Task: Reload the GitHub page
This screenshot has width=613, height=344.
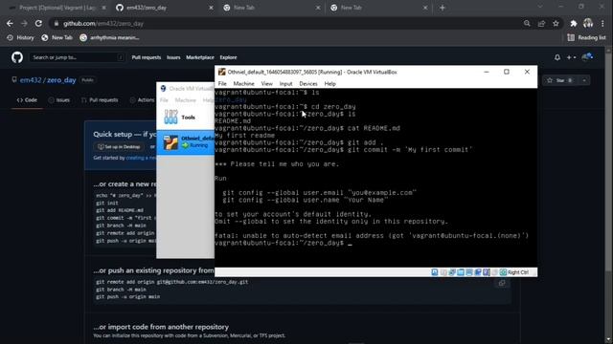Action: [38, 23]
